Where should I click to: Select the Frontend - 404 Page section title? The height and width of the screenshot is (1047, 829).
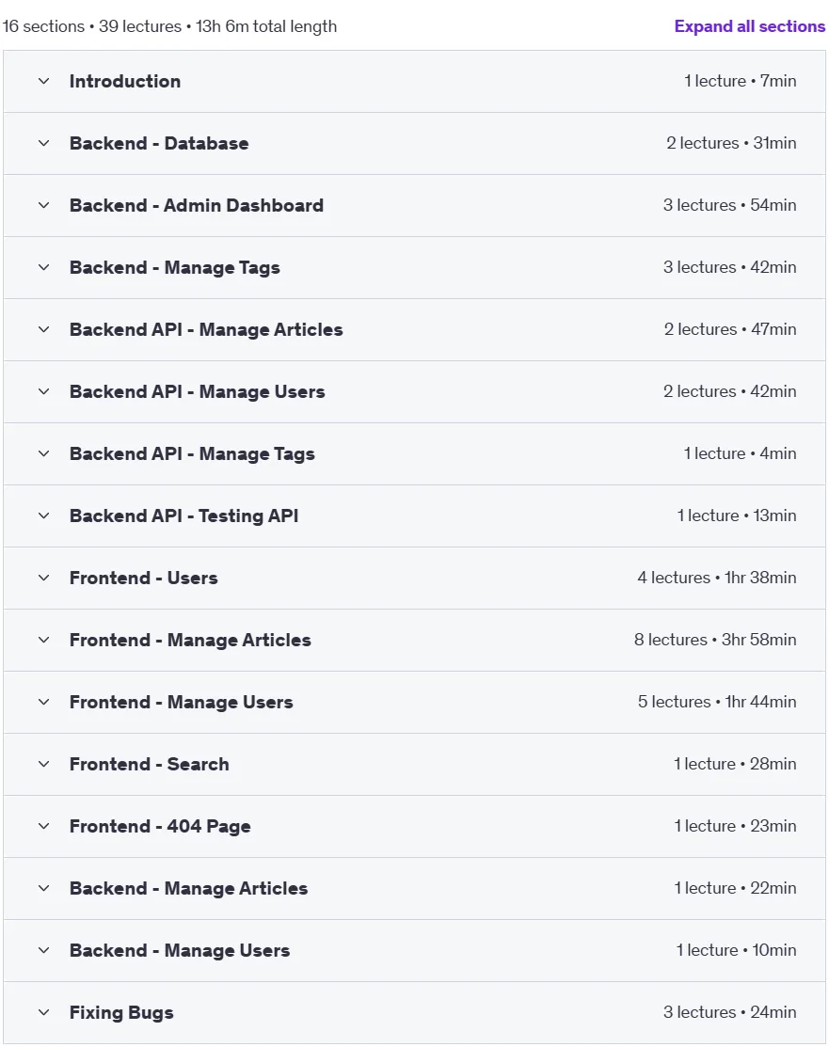(160, 827)
